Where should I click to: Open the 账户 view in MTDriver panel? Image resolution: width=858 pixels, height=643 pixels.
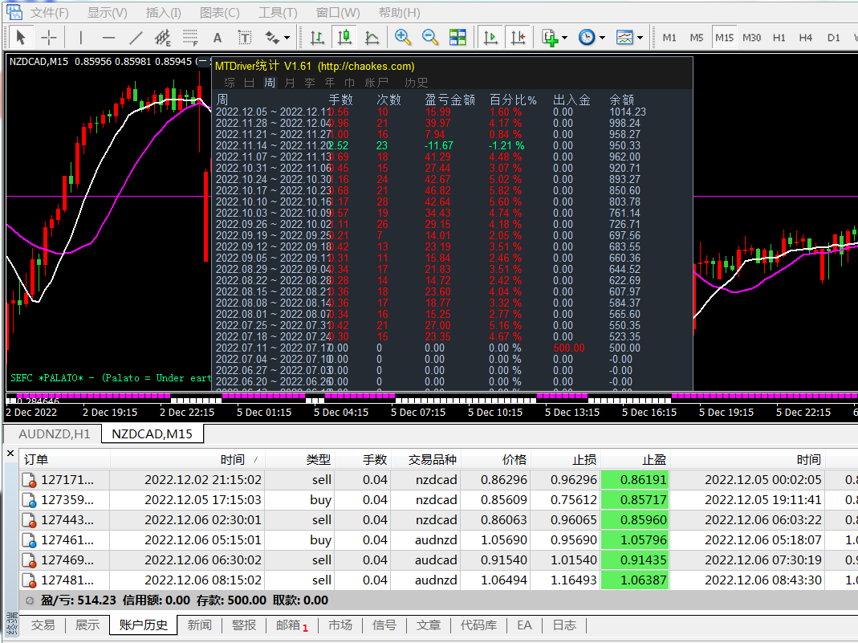[376, 82]
